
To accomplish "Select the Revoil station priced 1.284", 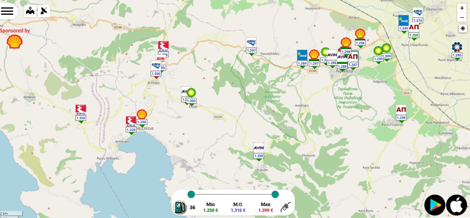I will coord(302,58).
